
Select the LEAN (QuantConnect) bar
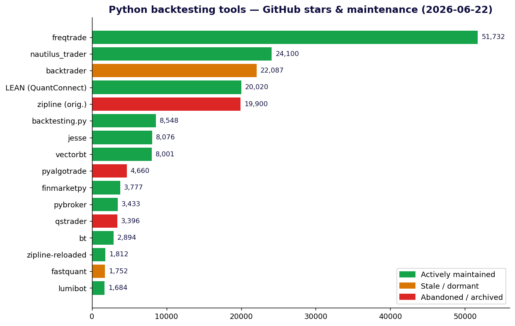[167, 88]
